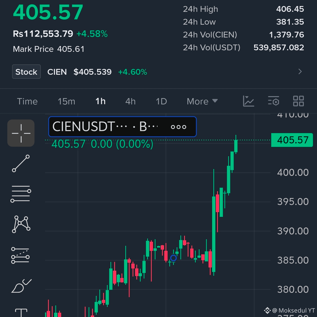
Task: Select the 1h interval tab
Action: tap(100, 101)
